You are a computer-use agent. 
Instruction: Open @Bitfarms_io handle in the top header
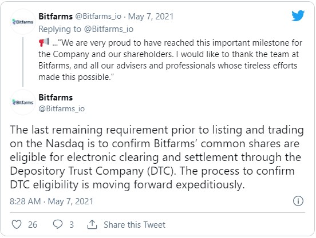click(98, 17)
